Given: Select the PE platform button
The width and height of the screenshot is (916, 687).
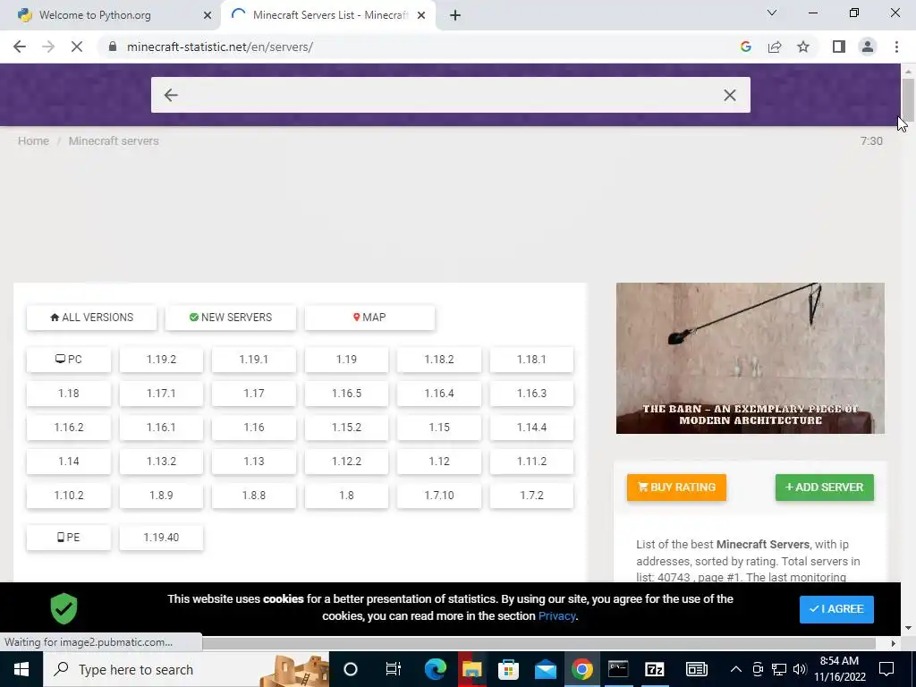Looking at the screenshot, I should [68, 537].
